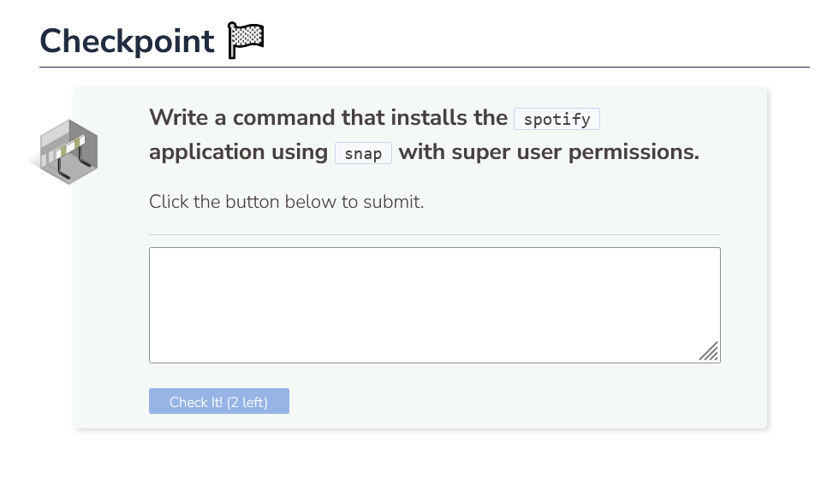833x478 pixels.
Task: Click the 'with super user permissions.' text
Action: [549, 151]
